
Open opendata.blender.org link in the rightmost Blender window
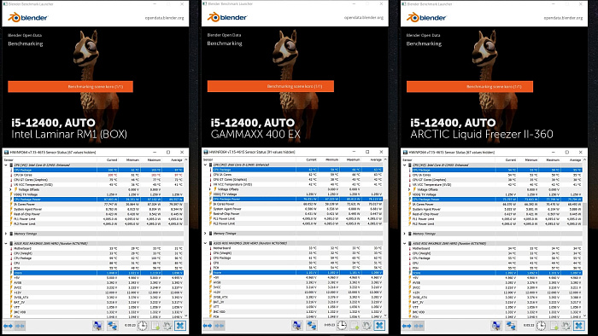(x=563, y=18)
